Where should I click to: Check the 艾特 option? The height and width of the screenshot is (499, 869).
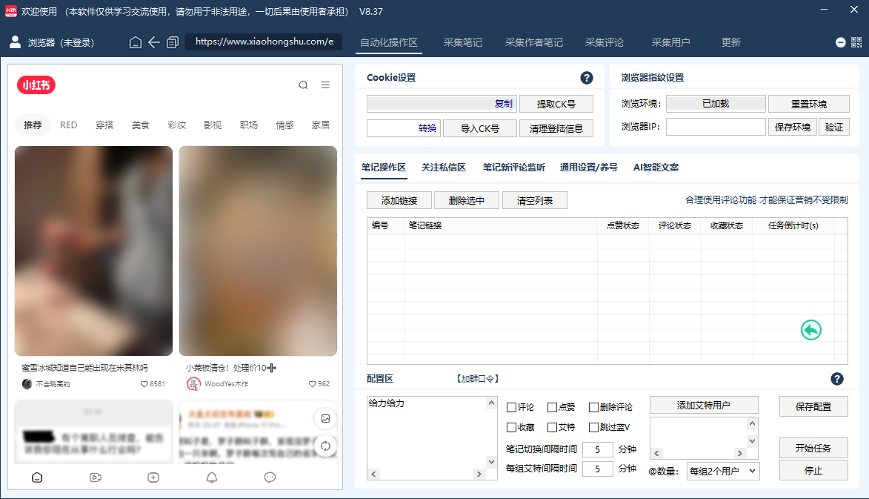(552, 428)
